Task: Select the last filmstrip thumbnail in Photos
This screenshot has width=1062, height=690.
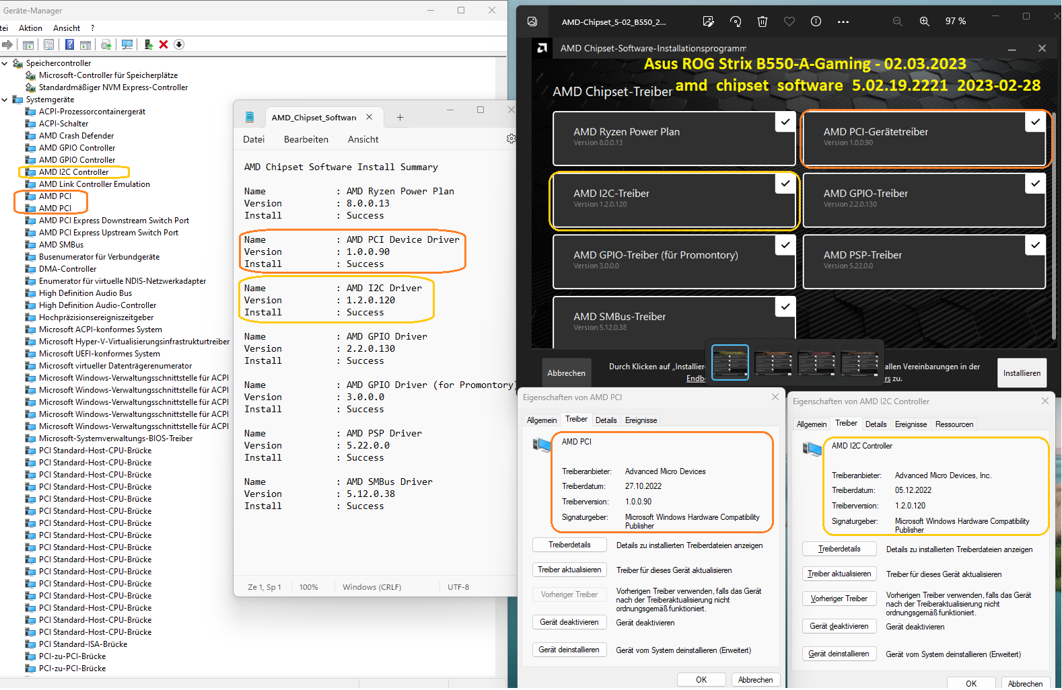Action: click(x=859, y=363)
